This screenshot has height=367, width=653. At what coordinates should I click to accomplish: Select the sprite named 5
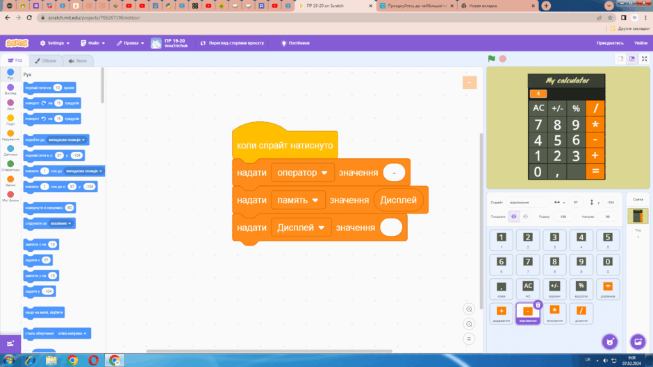pyautogui.click(x=608, y=239)
